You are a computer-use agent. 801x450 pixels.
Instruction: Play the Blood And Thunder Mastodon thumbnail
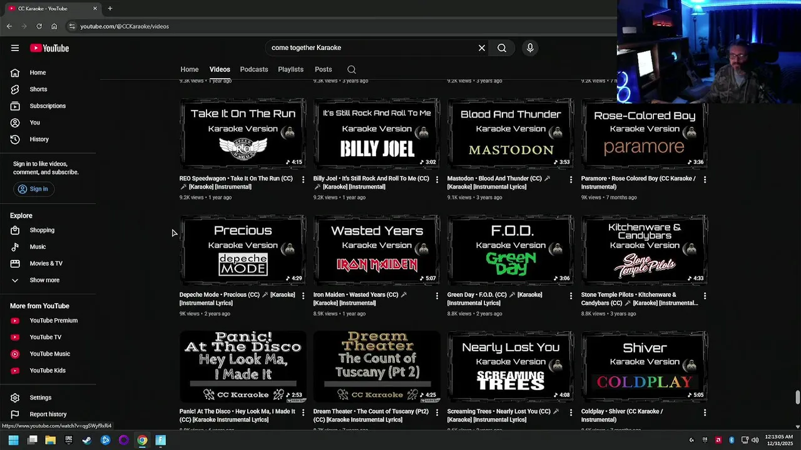point(511,133)
